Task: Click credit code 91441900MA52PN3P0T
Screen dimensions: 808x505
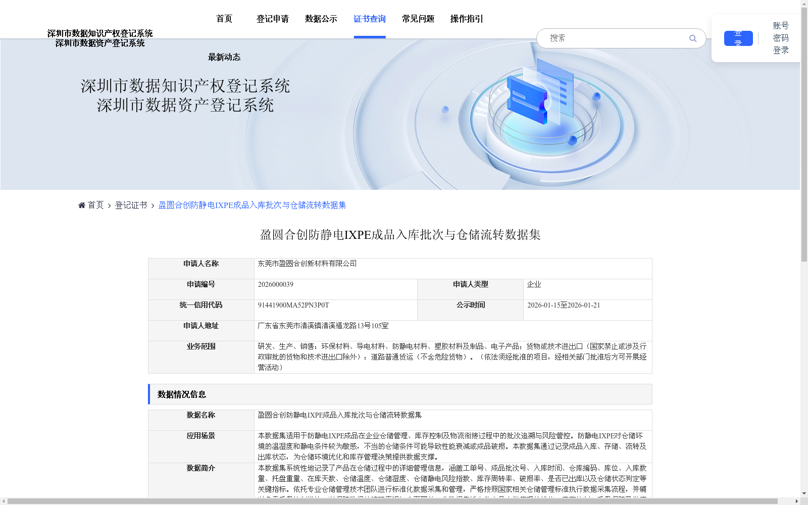Action: pyautogui.click(x=293, y=305)
